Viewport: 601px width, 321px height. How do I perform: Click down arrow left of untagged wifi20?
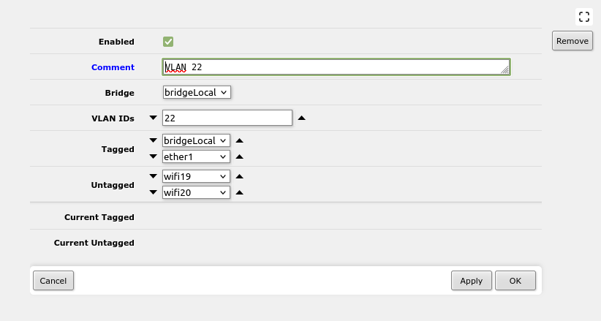coord(154,192)
